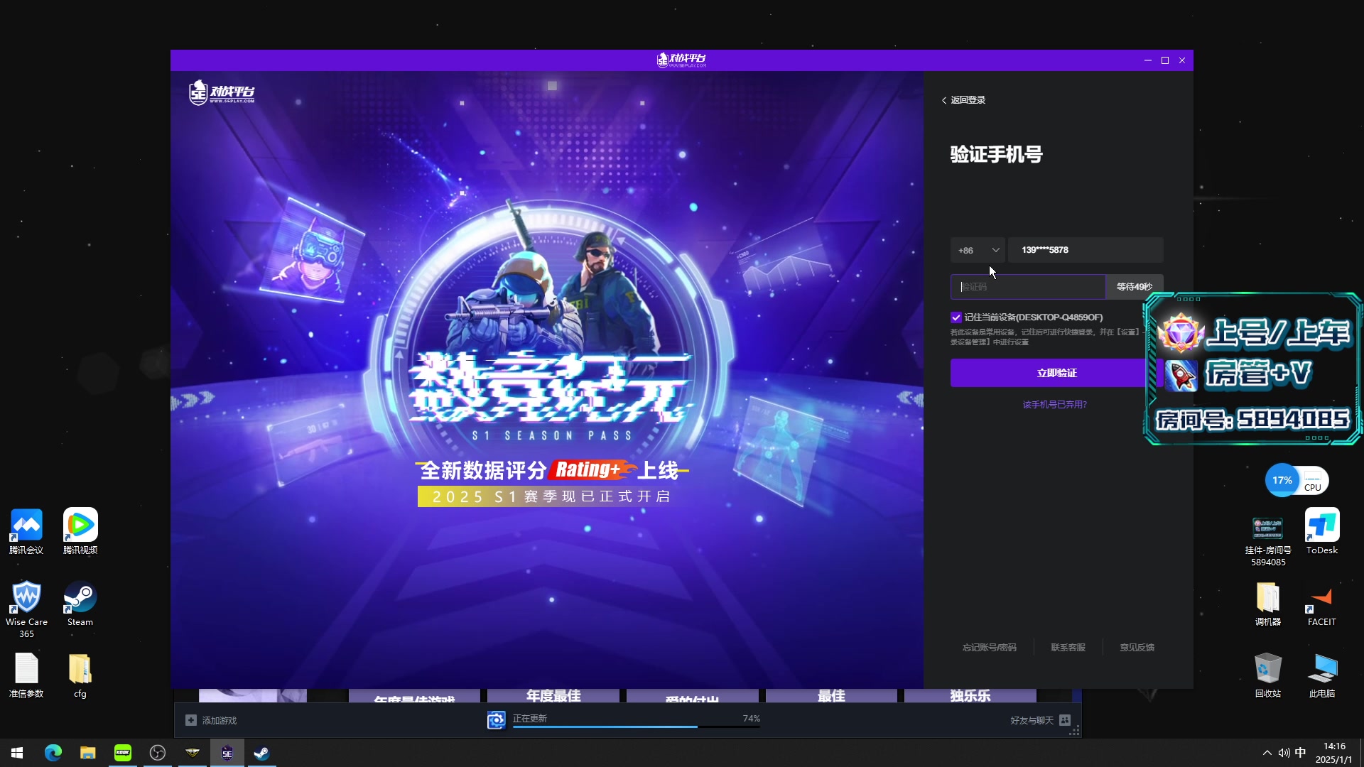Open 该手机号已弃用? link
The image size is (1364, 767).
tap(1054, 405)
